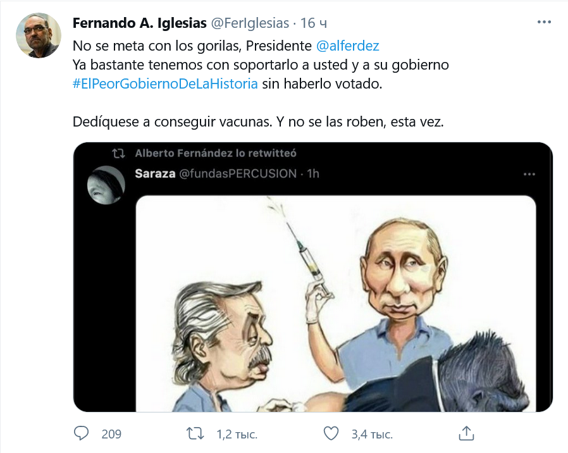Click the retweet arrows icon below the tweet

point(195,434)
